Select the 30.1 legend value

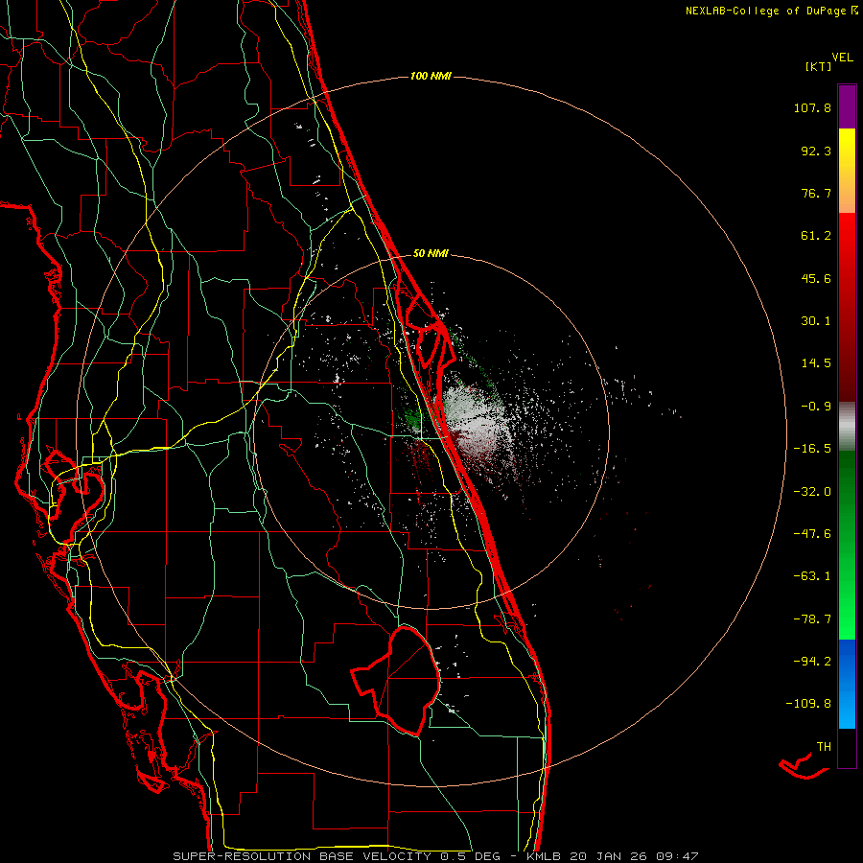click(816, 321)
